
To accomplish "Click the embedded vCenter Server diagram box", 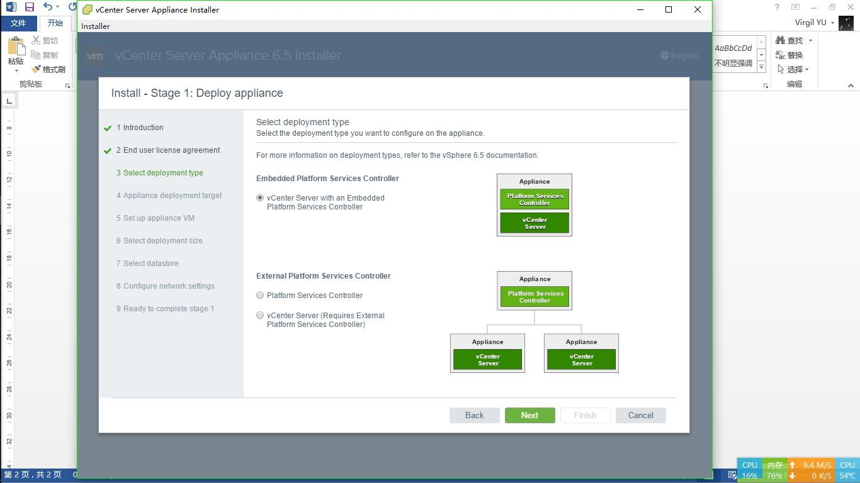I will click(535, 223).
